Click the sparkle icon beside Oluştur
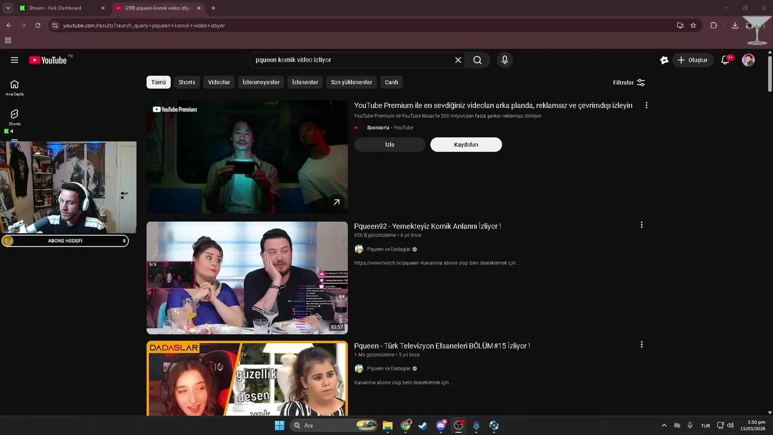Screen dimensions: 773x435 pos(664,60)
